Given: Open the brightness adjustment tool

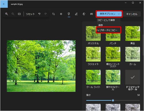Looking at the screenshot, I should pos(61,14).
